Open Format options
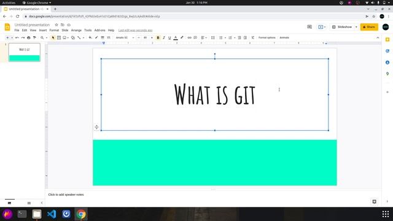 tap(267, 37)
